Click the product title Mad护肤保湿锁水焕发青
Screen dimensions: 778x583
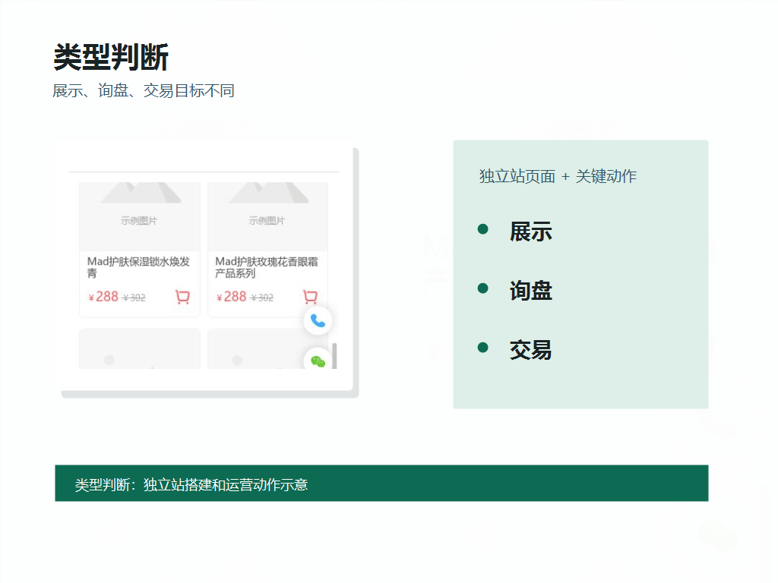click(138, 267)
